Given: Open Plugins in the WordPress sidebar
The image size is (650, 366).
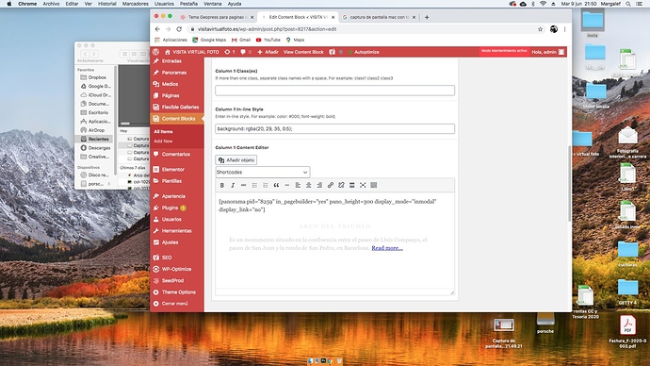Looking at the screenshot, I should [x=170, y=208].
